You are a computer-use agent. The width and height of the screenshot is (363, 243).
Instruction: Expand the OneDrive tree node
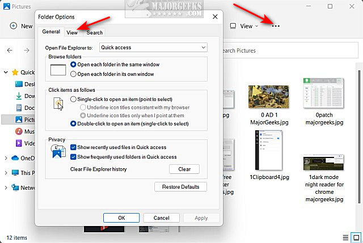click(6, 158)
